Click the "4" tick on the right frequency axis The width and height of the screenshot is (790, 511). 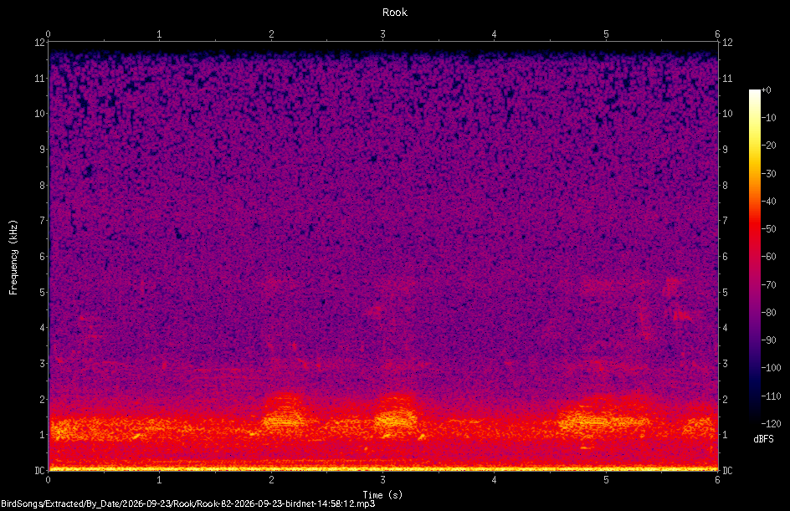[726, 328]
